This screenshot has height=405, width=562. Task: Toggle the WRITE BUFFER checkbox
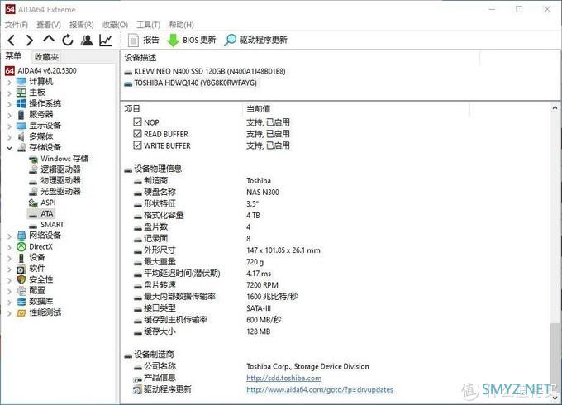click(x=137, y=145)
